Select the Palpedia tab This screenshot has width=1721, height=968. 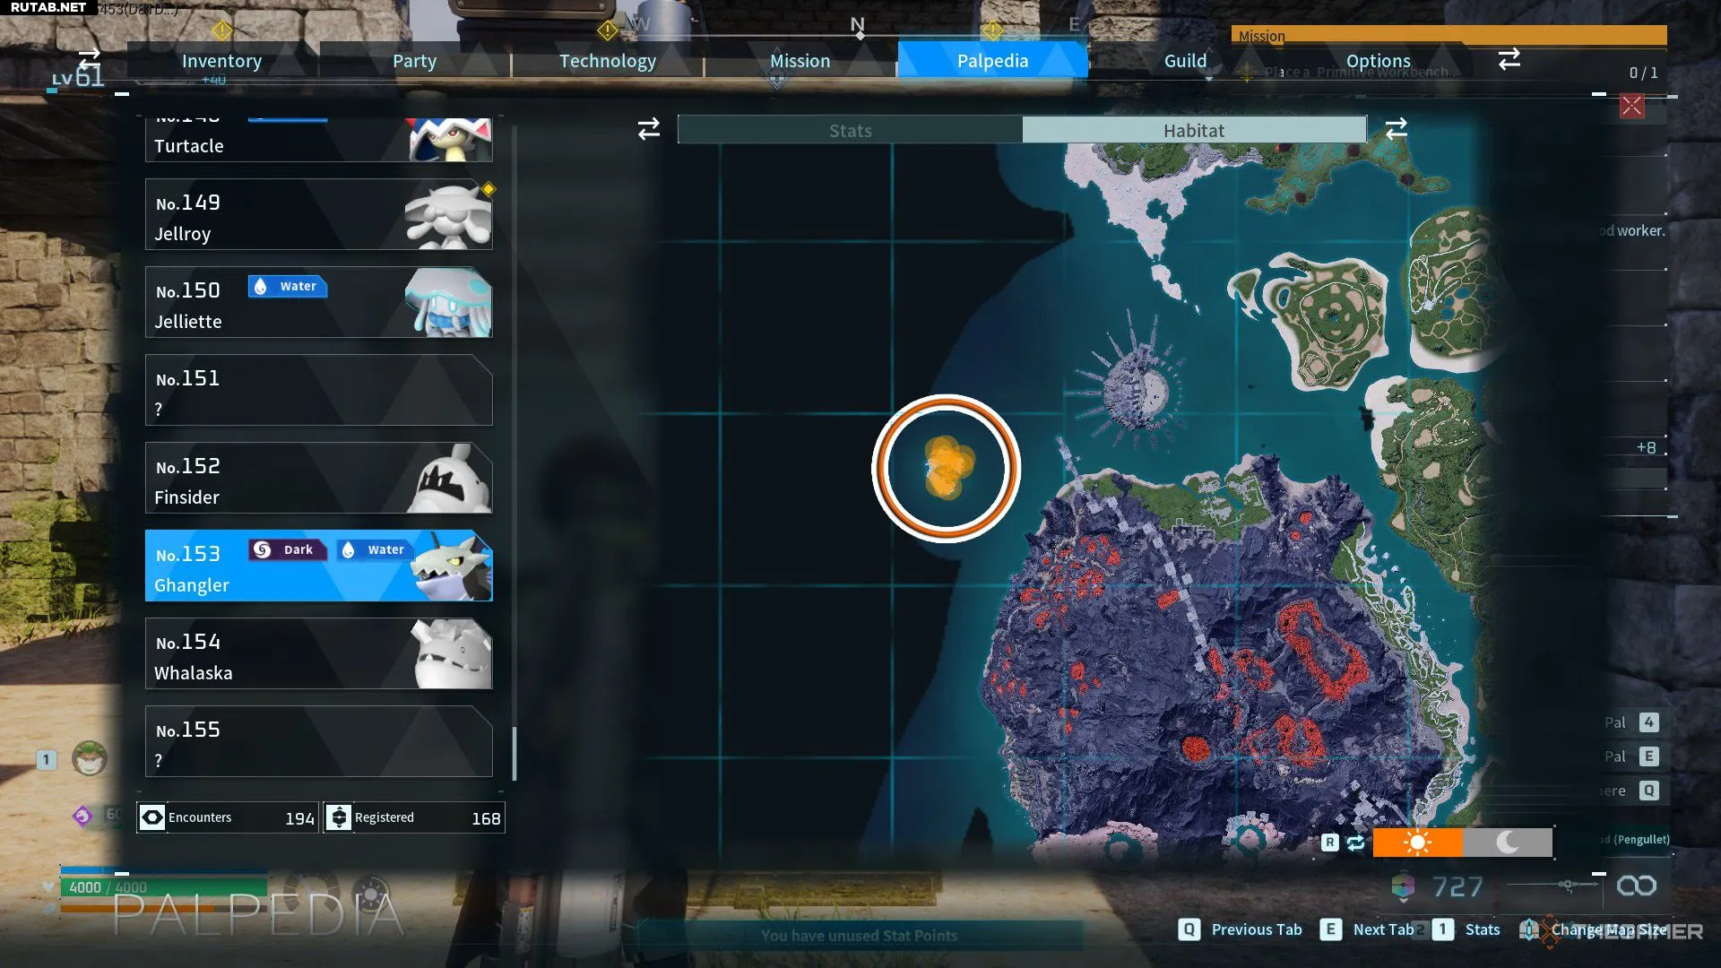(992, 61)
